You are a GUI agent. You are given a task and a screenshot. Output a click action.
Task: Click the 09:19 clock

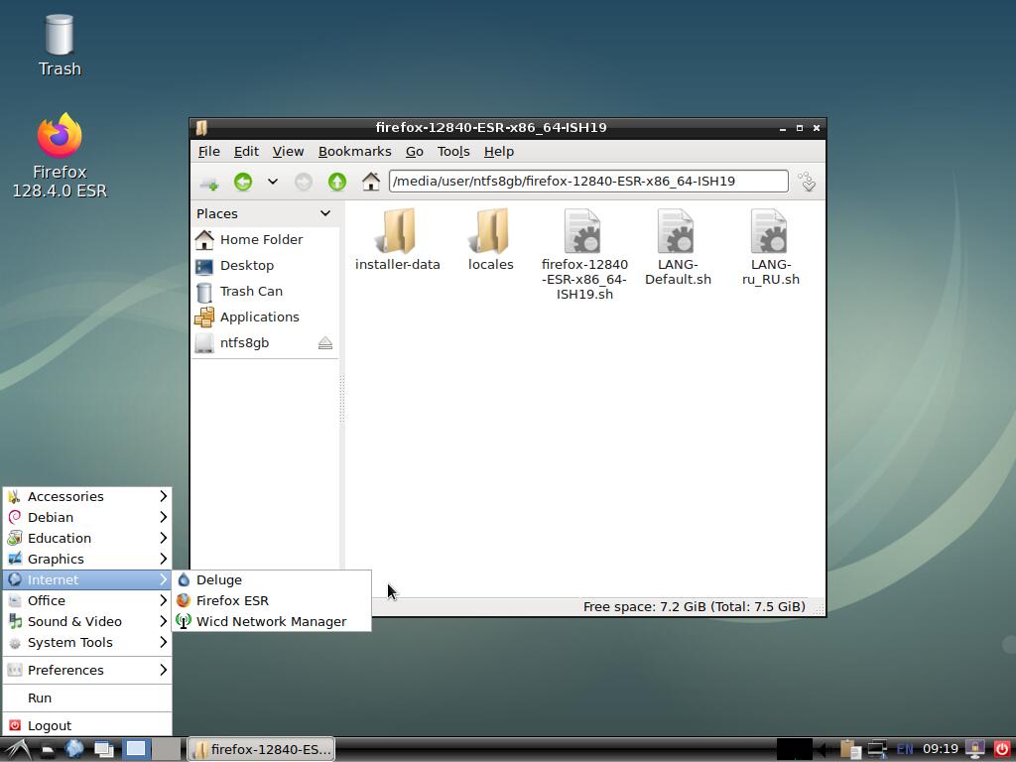(941, 749)
